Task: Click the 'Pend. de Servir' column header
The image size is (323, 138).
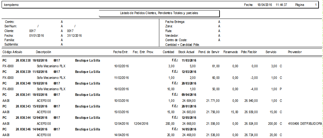Action: (209, 52)
